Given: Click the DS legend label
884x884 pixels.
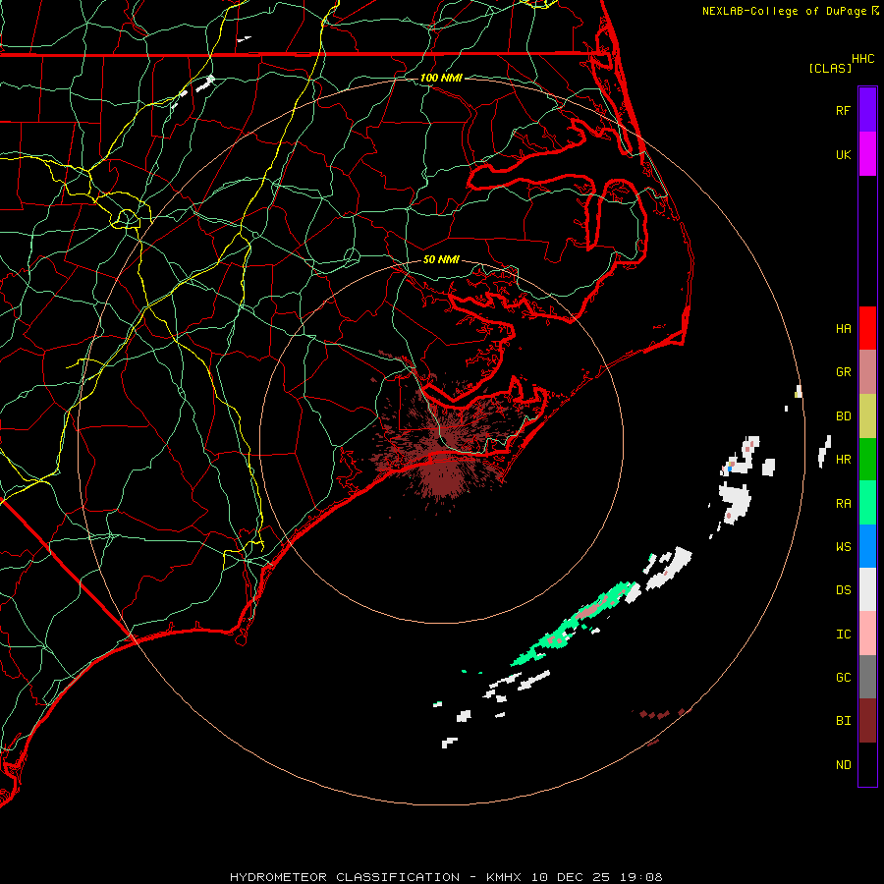Looking at the screenshot, I should coord(843,590).
